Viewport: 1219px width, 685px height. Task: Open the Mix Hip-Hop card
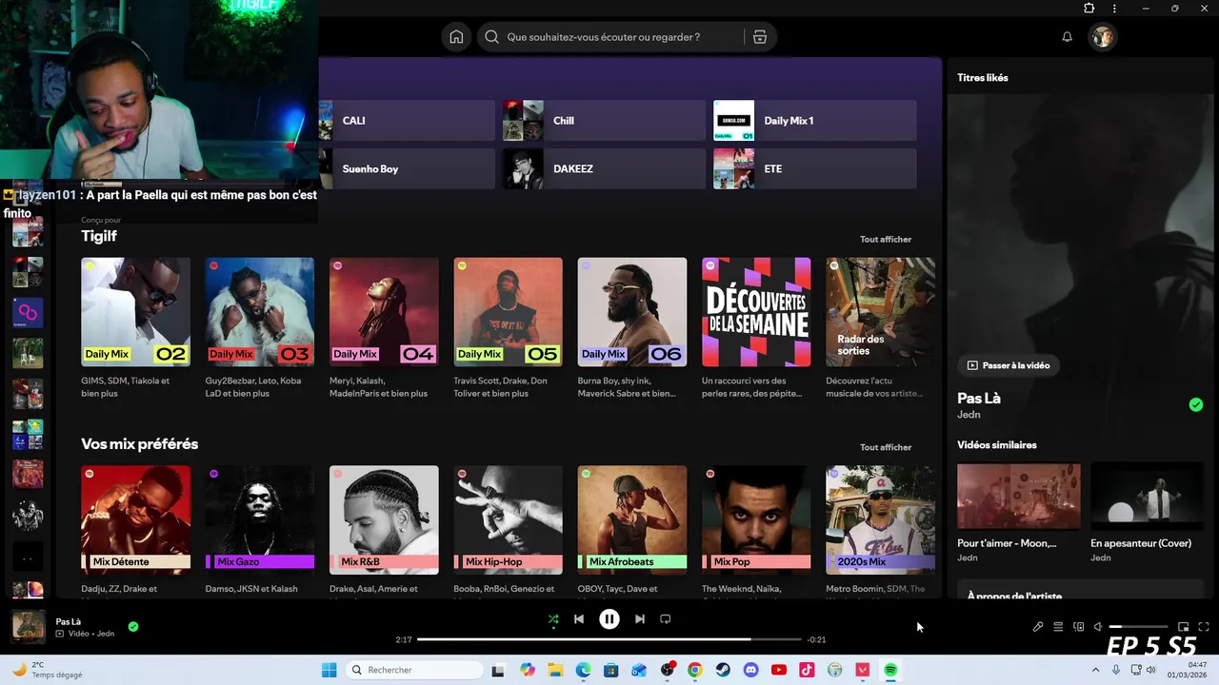tap(508, 519)
